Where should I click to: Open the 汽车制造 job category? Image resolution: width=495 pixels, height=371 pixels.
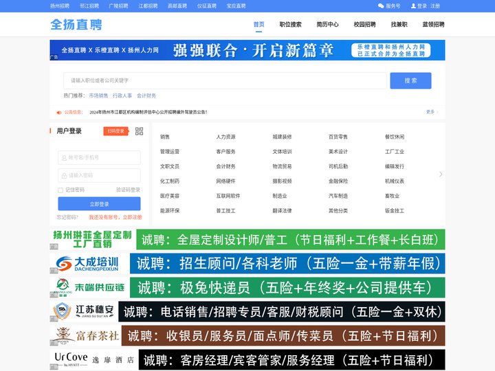pyautogui.click(x=338, y=196)
